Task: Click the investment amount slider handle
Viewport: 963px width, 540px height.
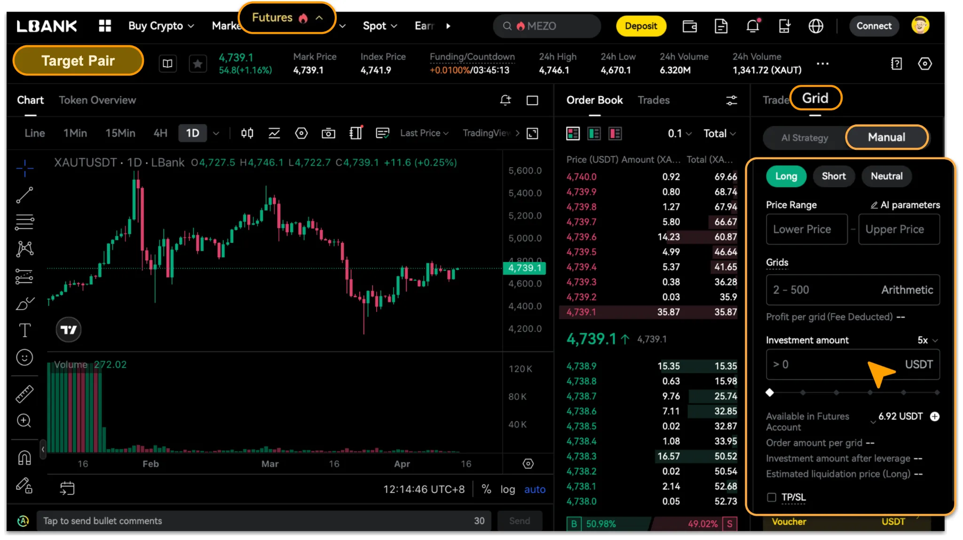Action: [x=770, y=393]
